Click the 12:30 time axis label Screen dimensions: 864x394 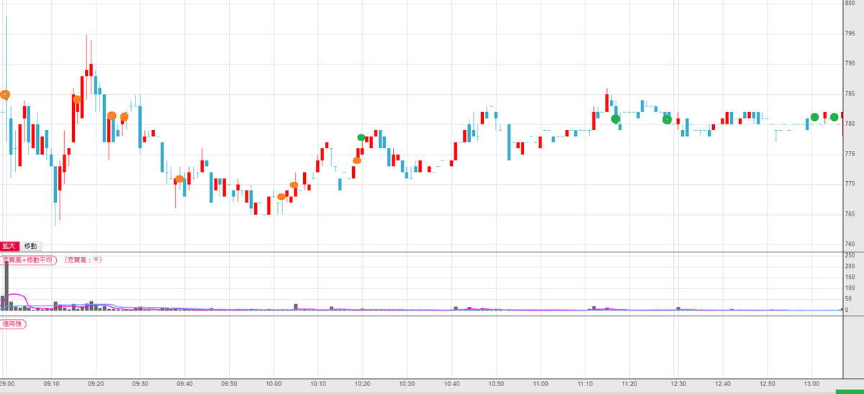(675, 384)
